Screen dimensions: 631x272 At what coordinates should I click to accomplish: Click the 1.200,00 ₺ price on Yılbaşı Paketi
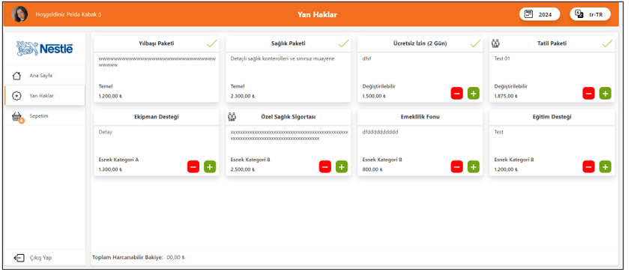click(111, 96)
